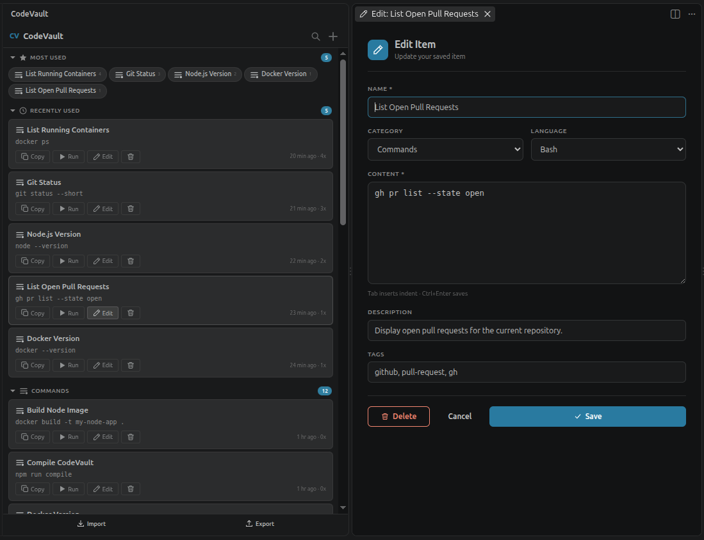
Task: Click the '20 min ago · 4x' timestamp
Action: point(307,157)
